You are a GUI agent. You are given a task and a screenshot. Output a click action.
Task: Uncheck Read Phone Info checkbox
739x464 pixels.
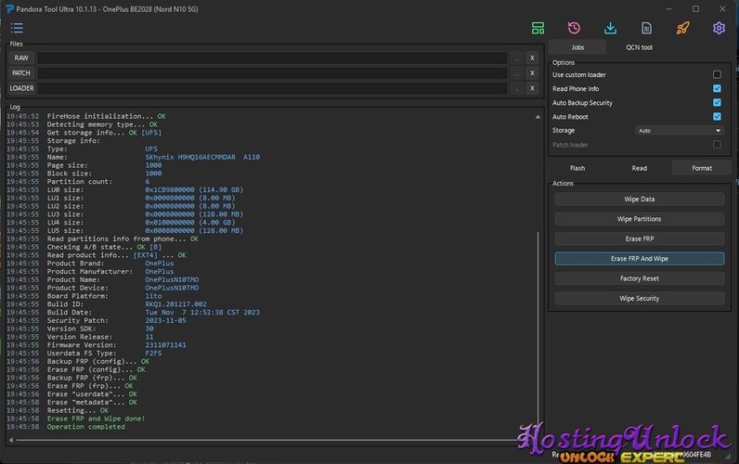coord(717,88)
